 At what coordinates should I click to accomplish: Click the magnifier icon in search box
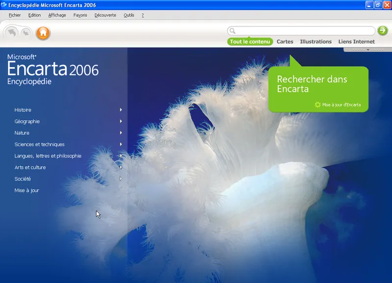pyautogui.click(x=232, y=31)
